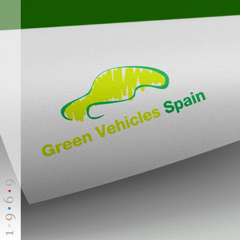The width and height of the screenshot is (240, 240).
Task: Click the dark green banner at top
Action: [129, 12]
